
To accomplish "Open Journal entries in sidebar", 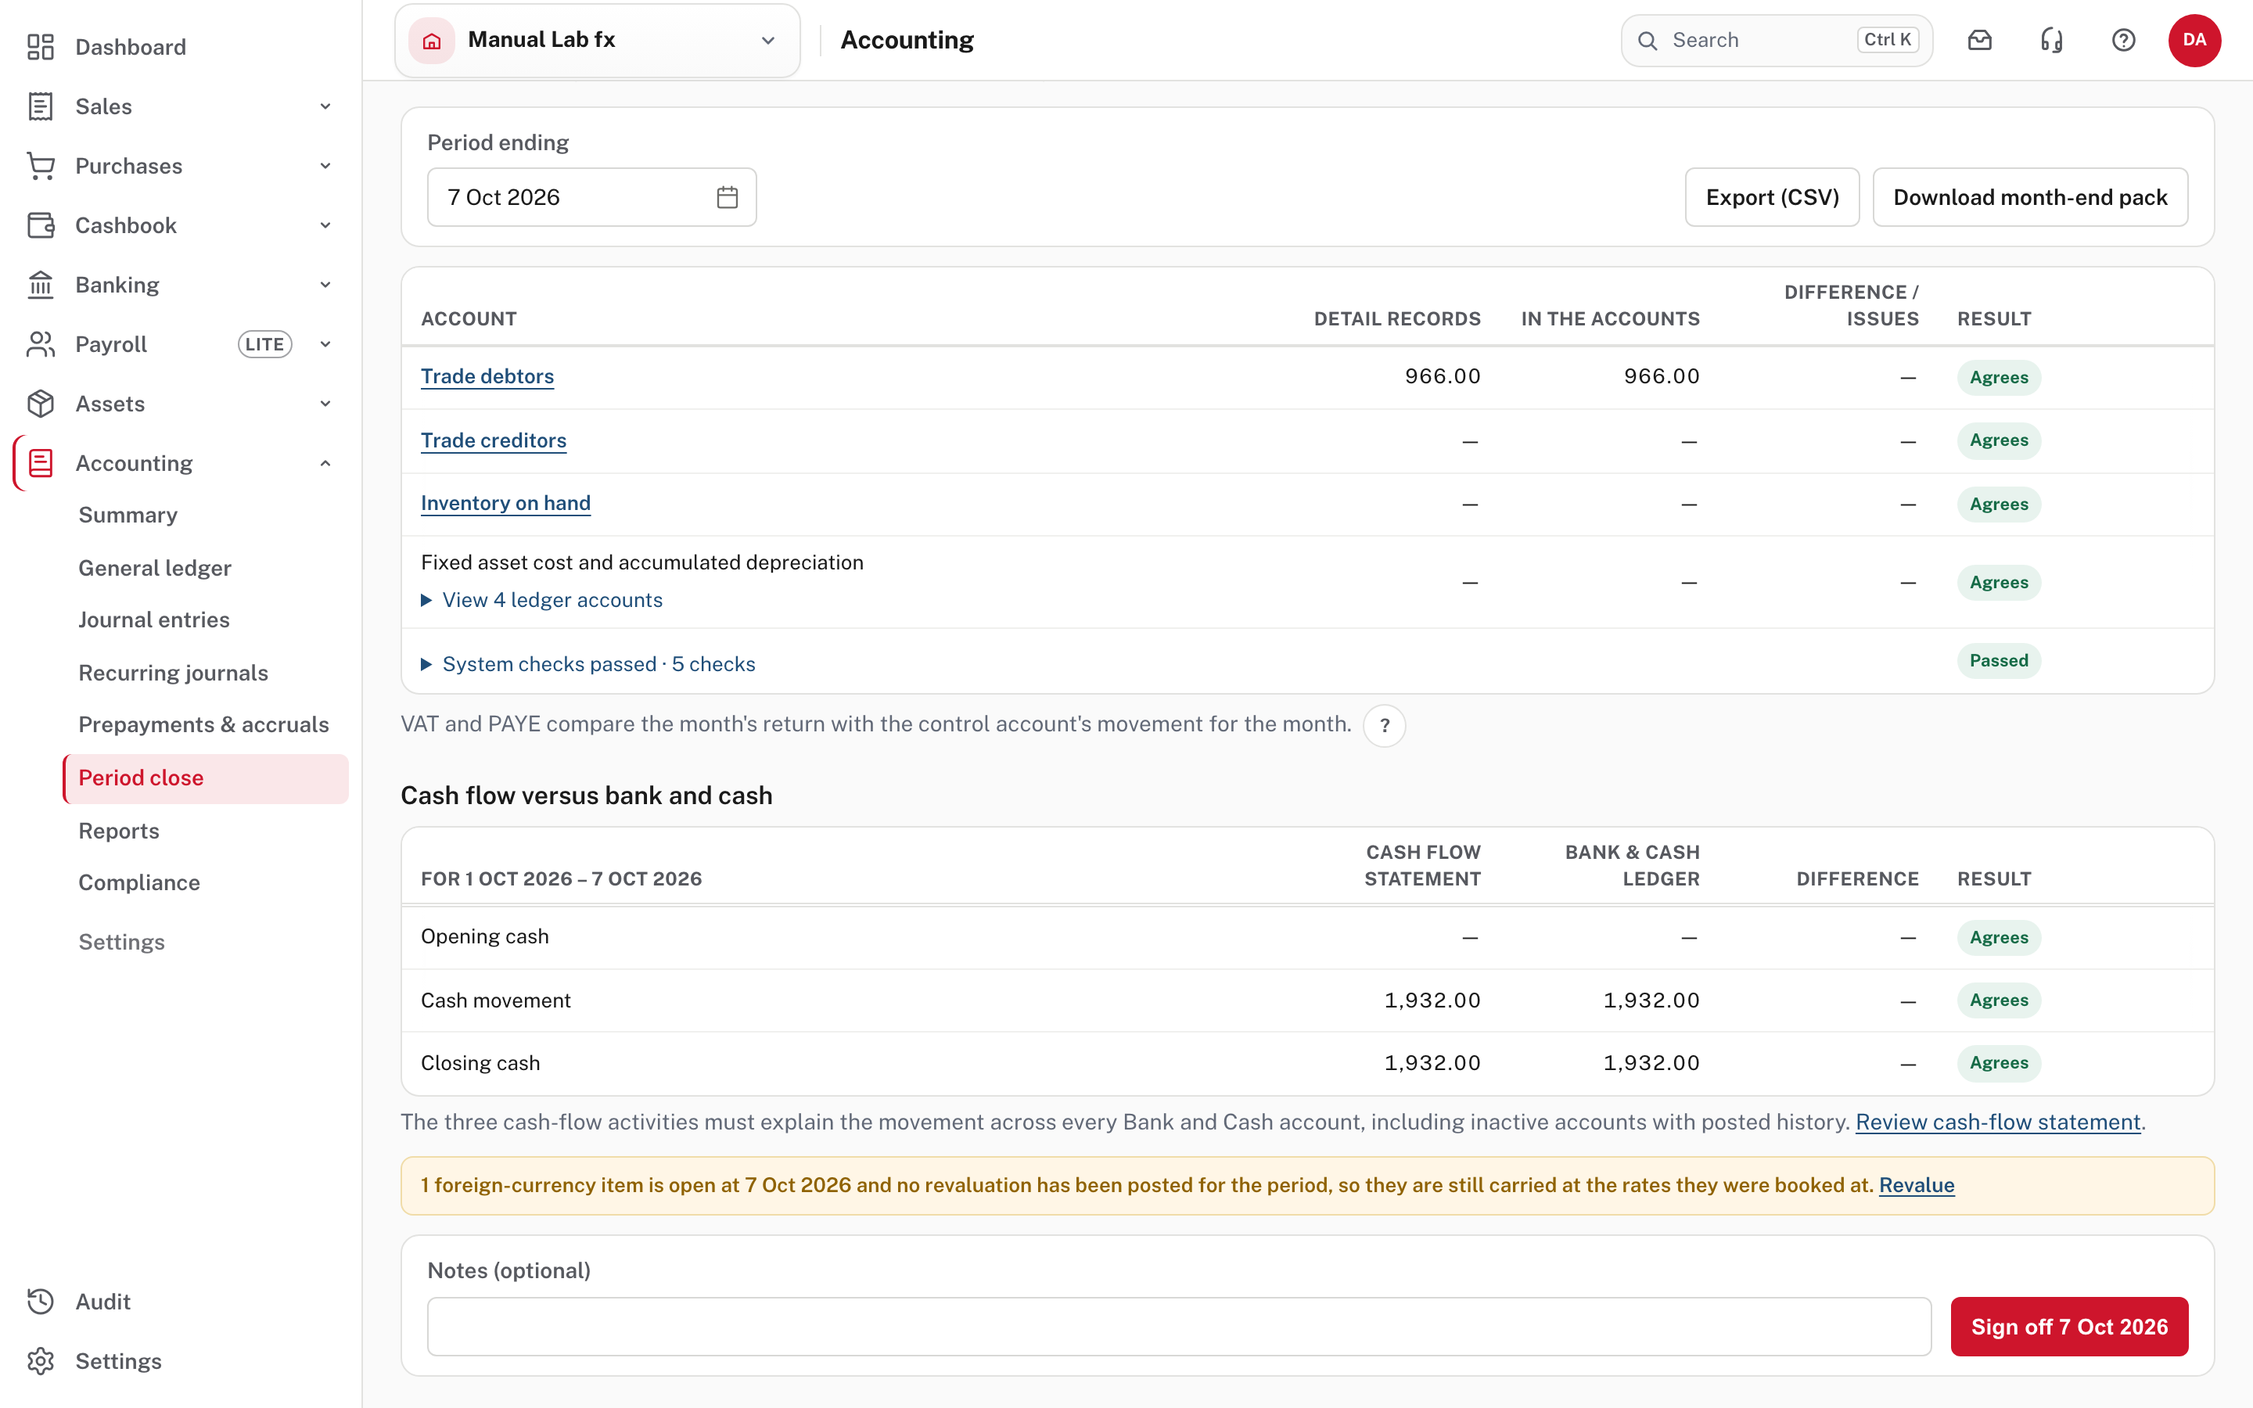I will 153,620.
